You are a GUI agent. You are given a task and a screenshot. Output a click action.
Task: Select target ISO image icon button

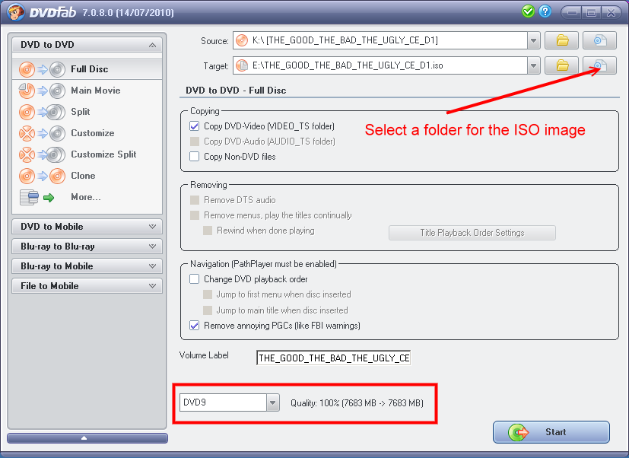pyautogui.click(x=599, y=65)
